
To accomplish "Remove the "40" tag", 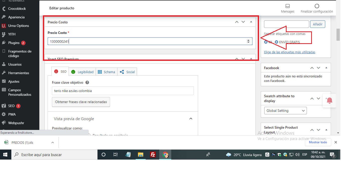I will [266, 42].
